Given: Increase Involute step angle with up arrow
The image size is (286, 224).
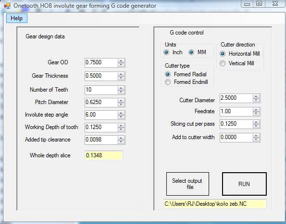Looking at the screenshot, I should pyautogui.click(x=121, y=113).
